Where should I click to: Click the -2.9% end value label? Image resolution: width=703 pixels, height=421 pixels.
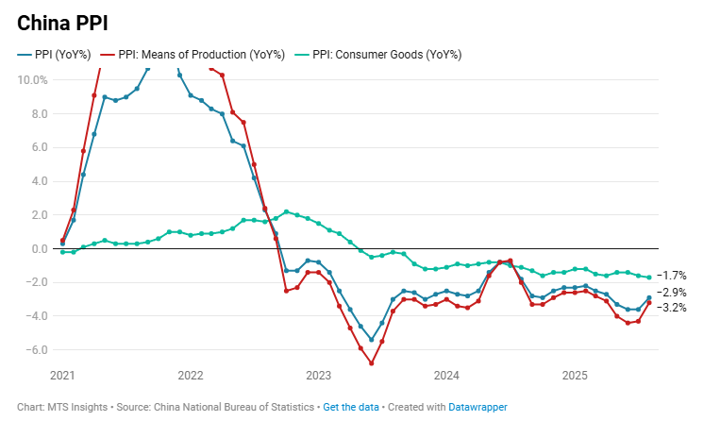coord(671,293)
